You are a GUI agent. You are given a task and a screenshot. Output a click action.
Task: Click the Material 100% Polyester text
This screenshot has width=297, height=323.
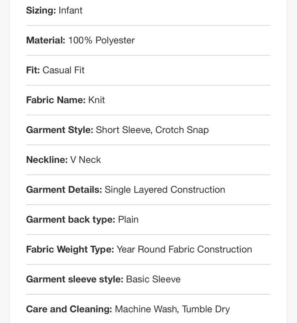click(x=80, y=41)
